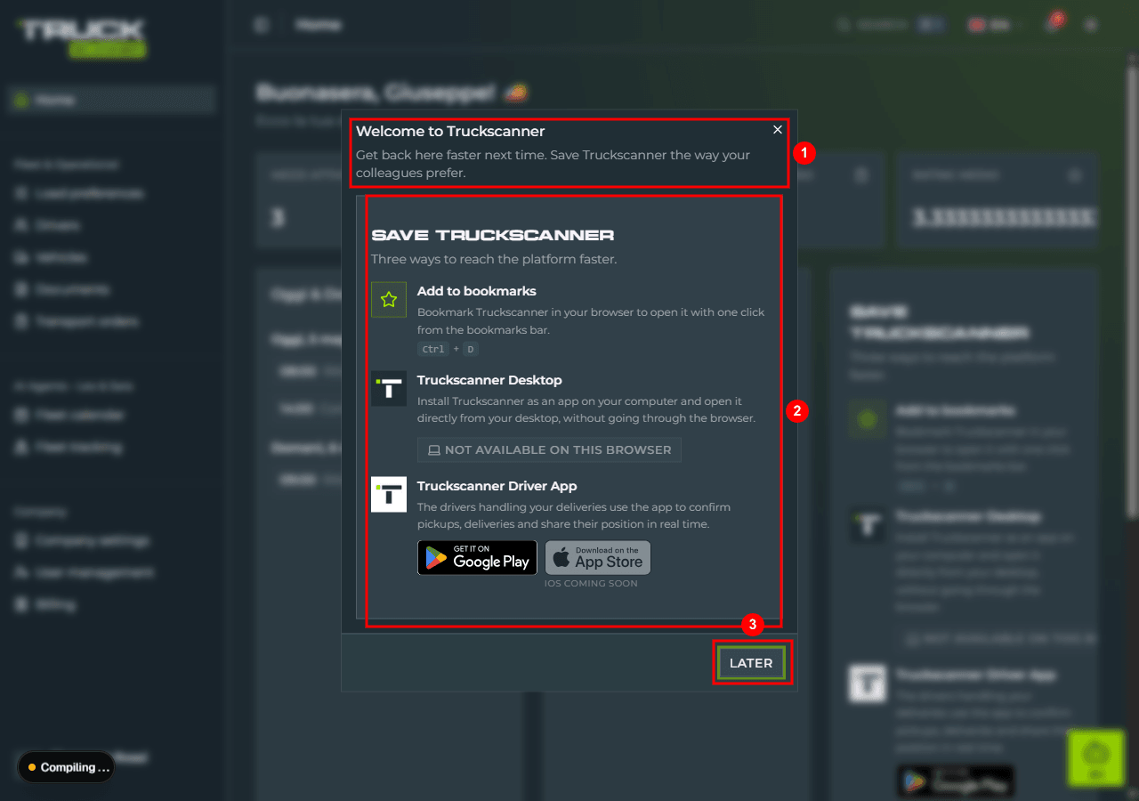This screenshot has width=1139, height=801.
Task: Click the Truckscanner Desktop app icon
Action: point(389,389)
